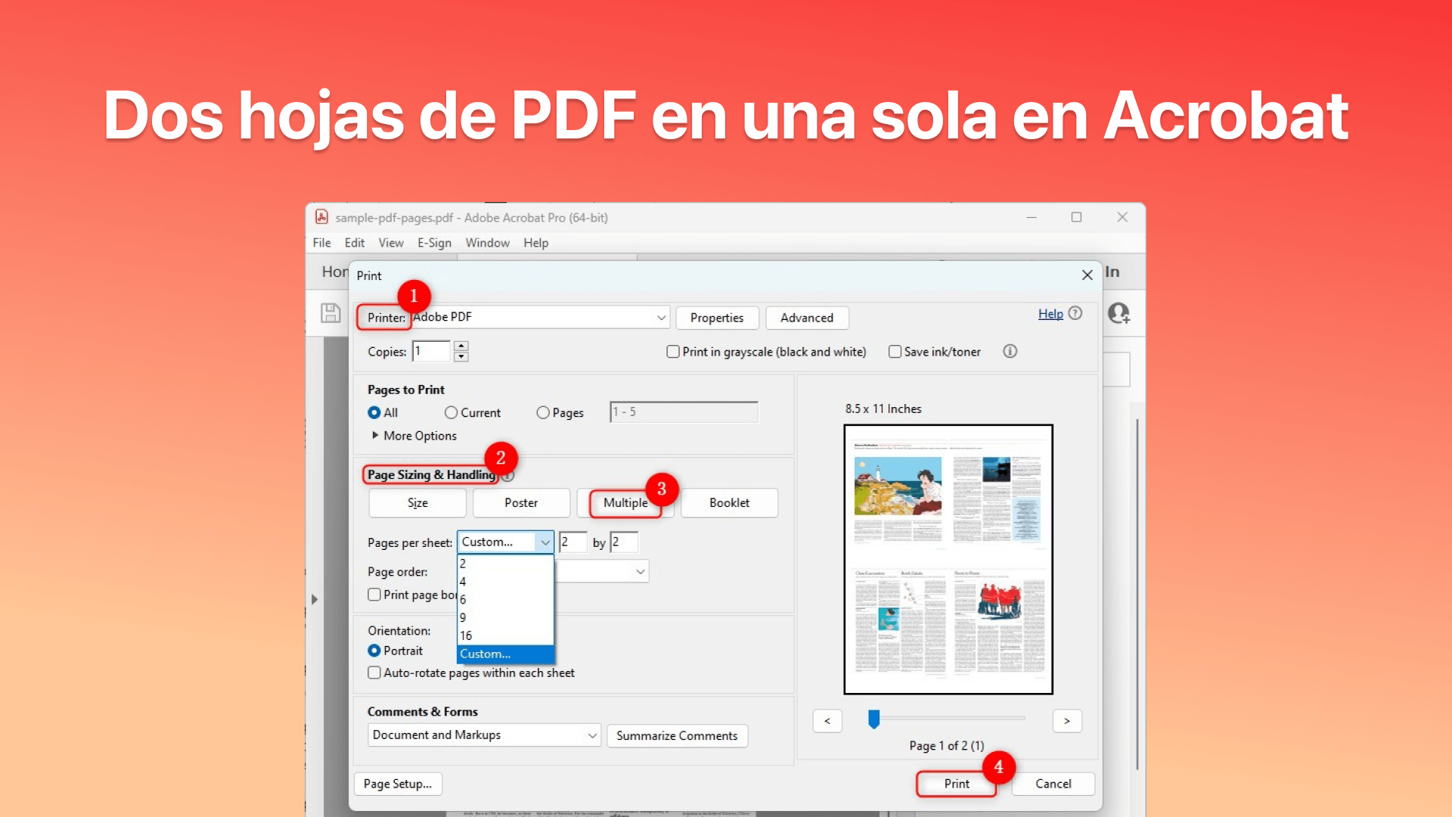
Task: Click the previous page arrow under the preview
Action: pyautogui.click(x=827, y=720)
